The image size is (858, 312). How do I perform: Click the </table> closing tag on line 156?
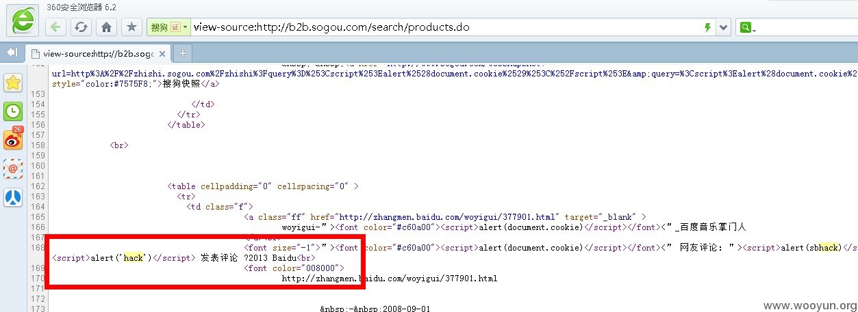tap(186, 124)
